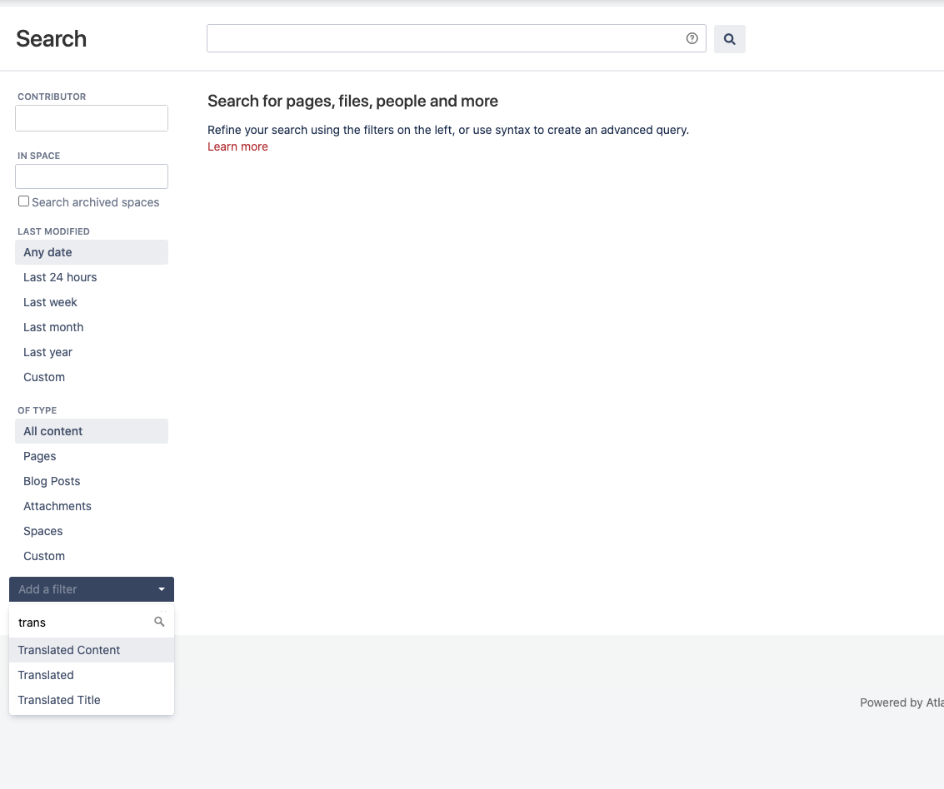Enable Search archived spaces checkbox
Image resolution: width=944 pixels, height=789 pixels.
pyautogui.click(x=24, y=201)
